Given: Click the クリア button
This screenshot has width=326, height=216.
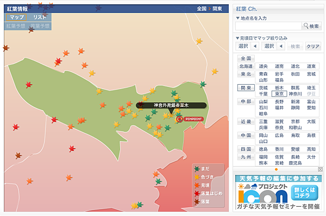Looking at the screenshot, I should (x=313, y=46).
